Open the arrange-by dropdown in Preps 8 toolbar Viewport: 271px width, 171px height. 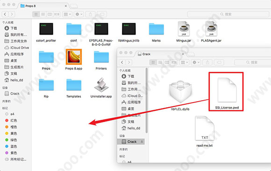point(67,14)
